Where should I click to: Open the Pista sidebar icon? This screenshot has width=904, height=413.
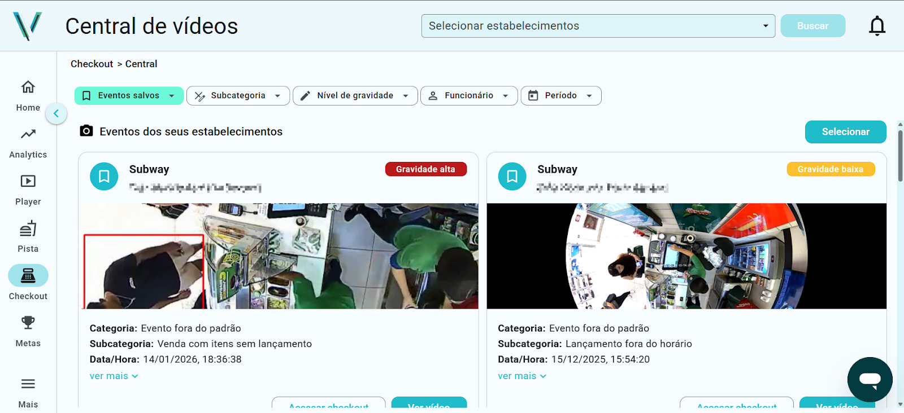(28, 229)
